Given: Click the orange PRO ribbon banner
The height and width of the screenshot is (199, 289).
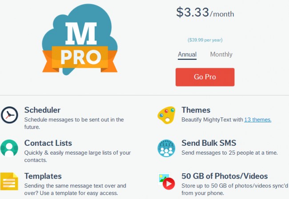Looking at the screenshot, I should (x=80, y=59).
